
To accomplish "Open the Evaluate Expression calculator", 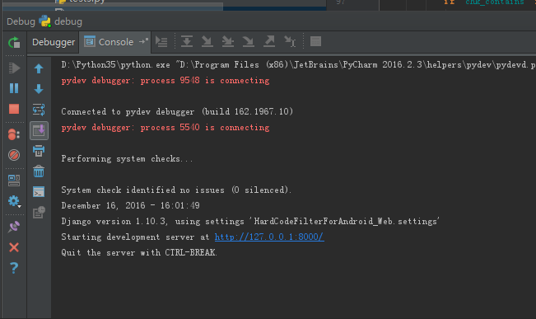I will pyautogui.click(x=315, y=41).
